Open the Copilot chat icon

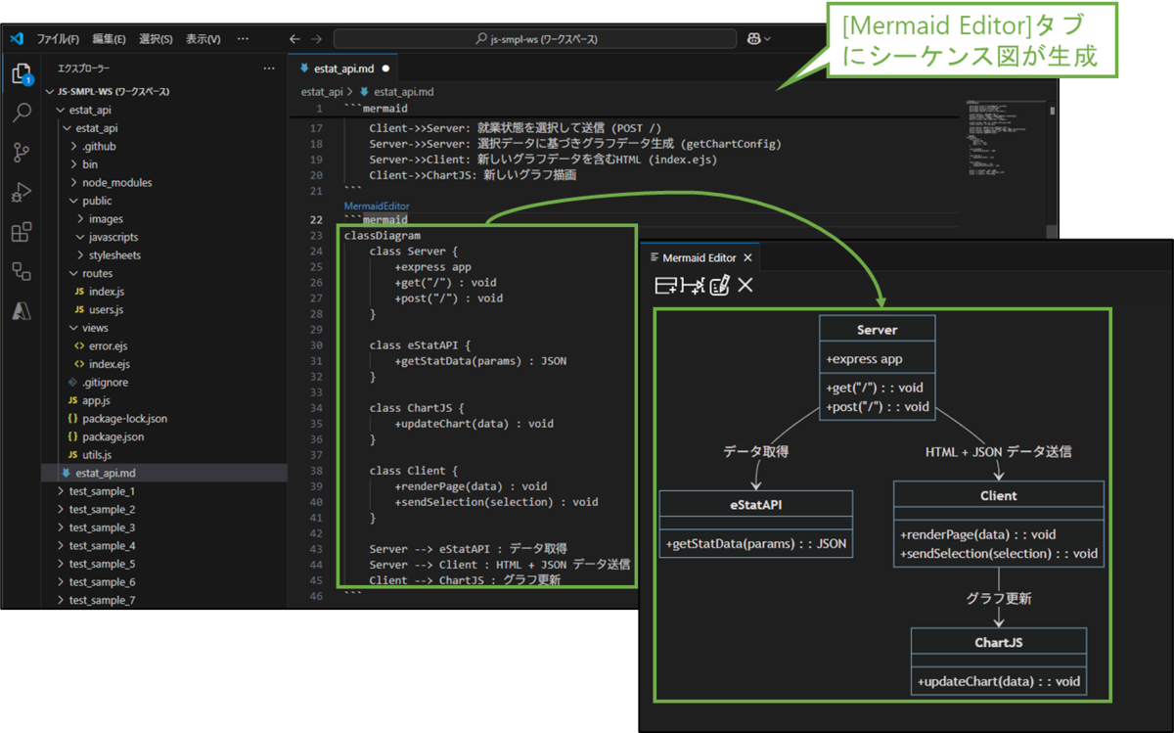point(754,39)
